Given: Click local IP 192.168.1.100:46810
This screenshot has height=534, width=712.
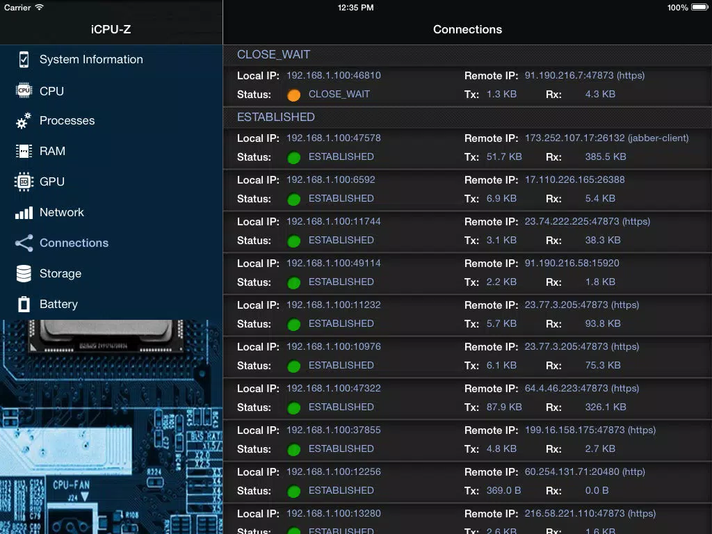Looking at the screenshot, I should 333,75.
